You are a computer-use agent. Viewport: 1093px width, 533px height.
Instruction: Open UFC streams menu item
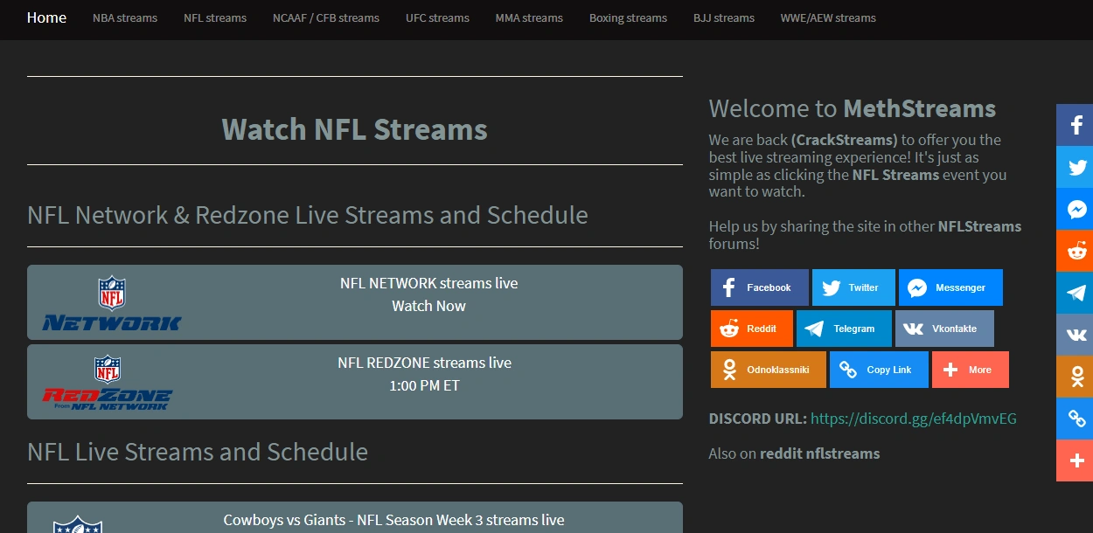click(x=437, y=17)
